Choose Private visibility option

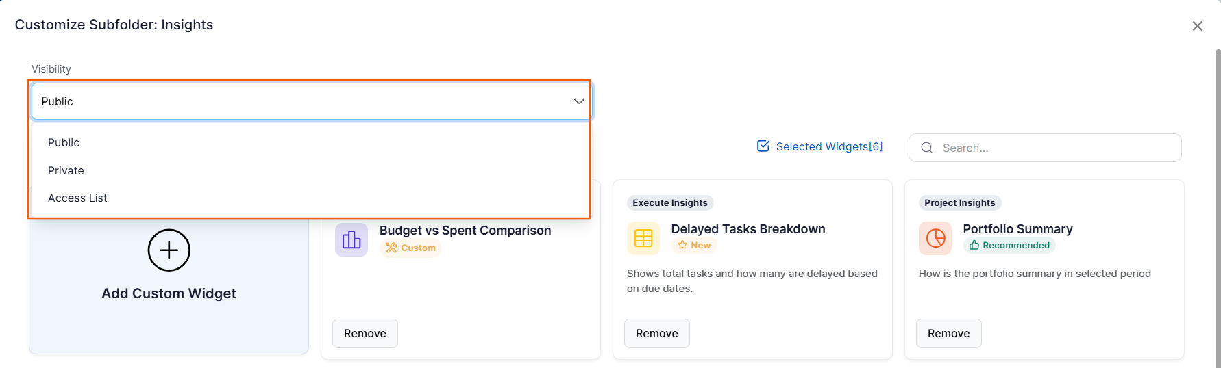[x=66, y=170]
